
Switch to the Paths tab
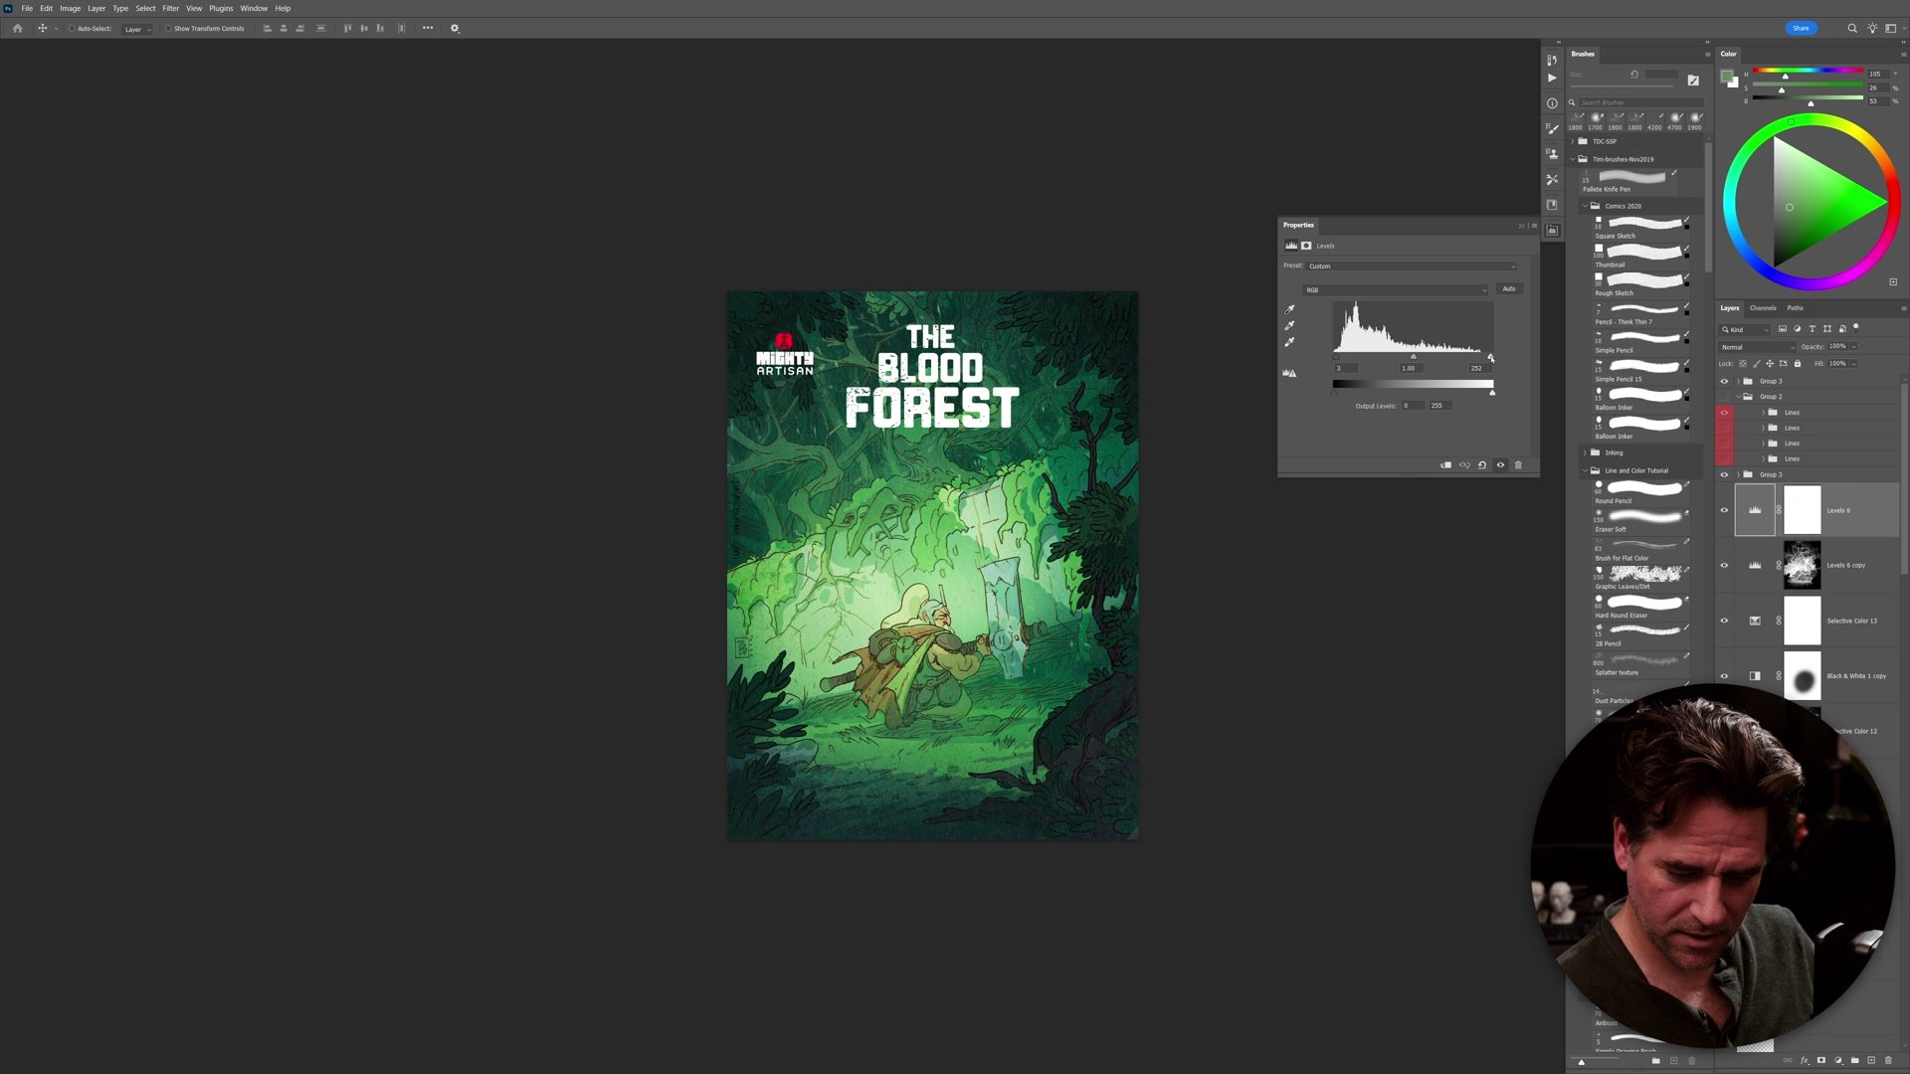click(x=1795, y=308)
